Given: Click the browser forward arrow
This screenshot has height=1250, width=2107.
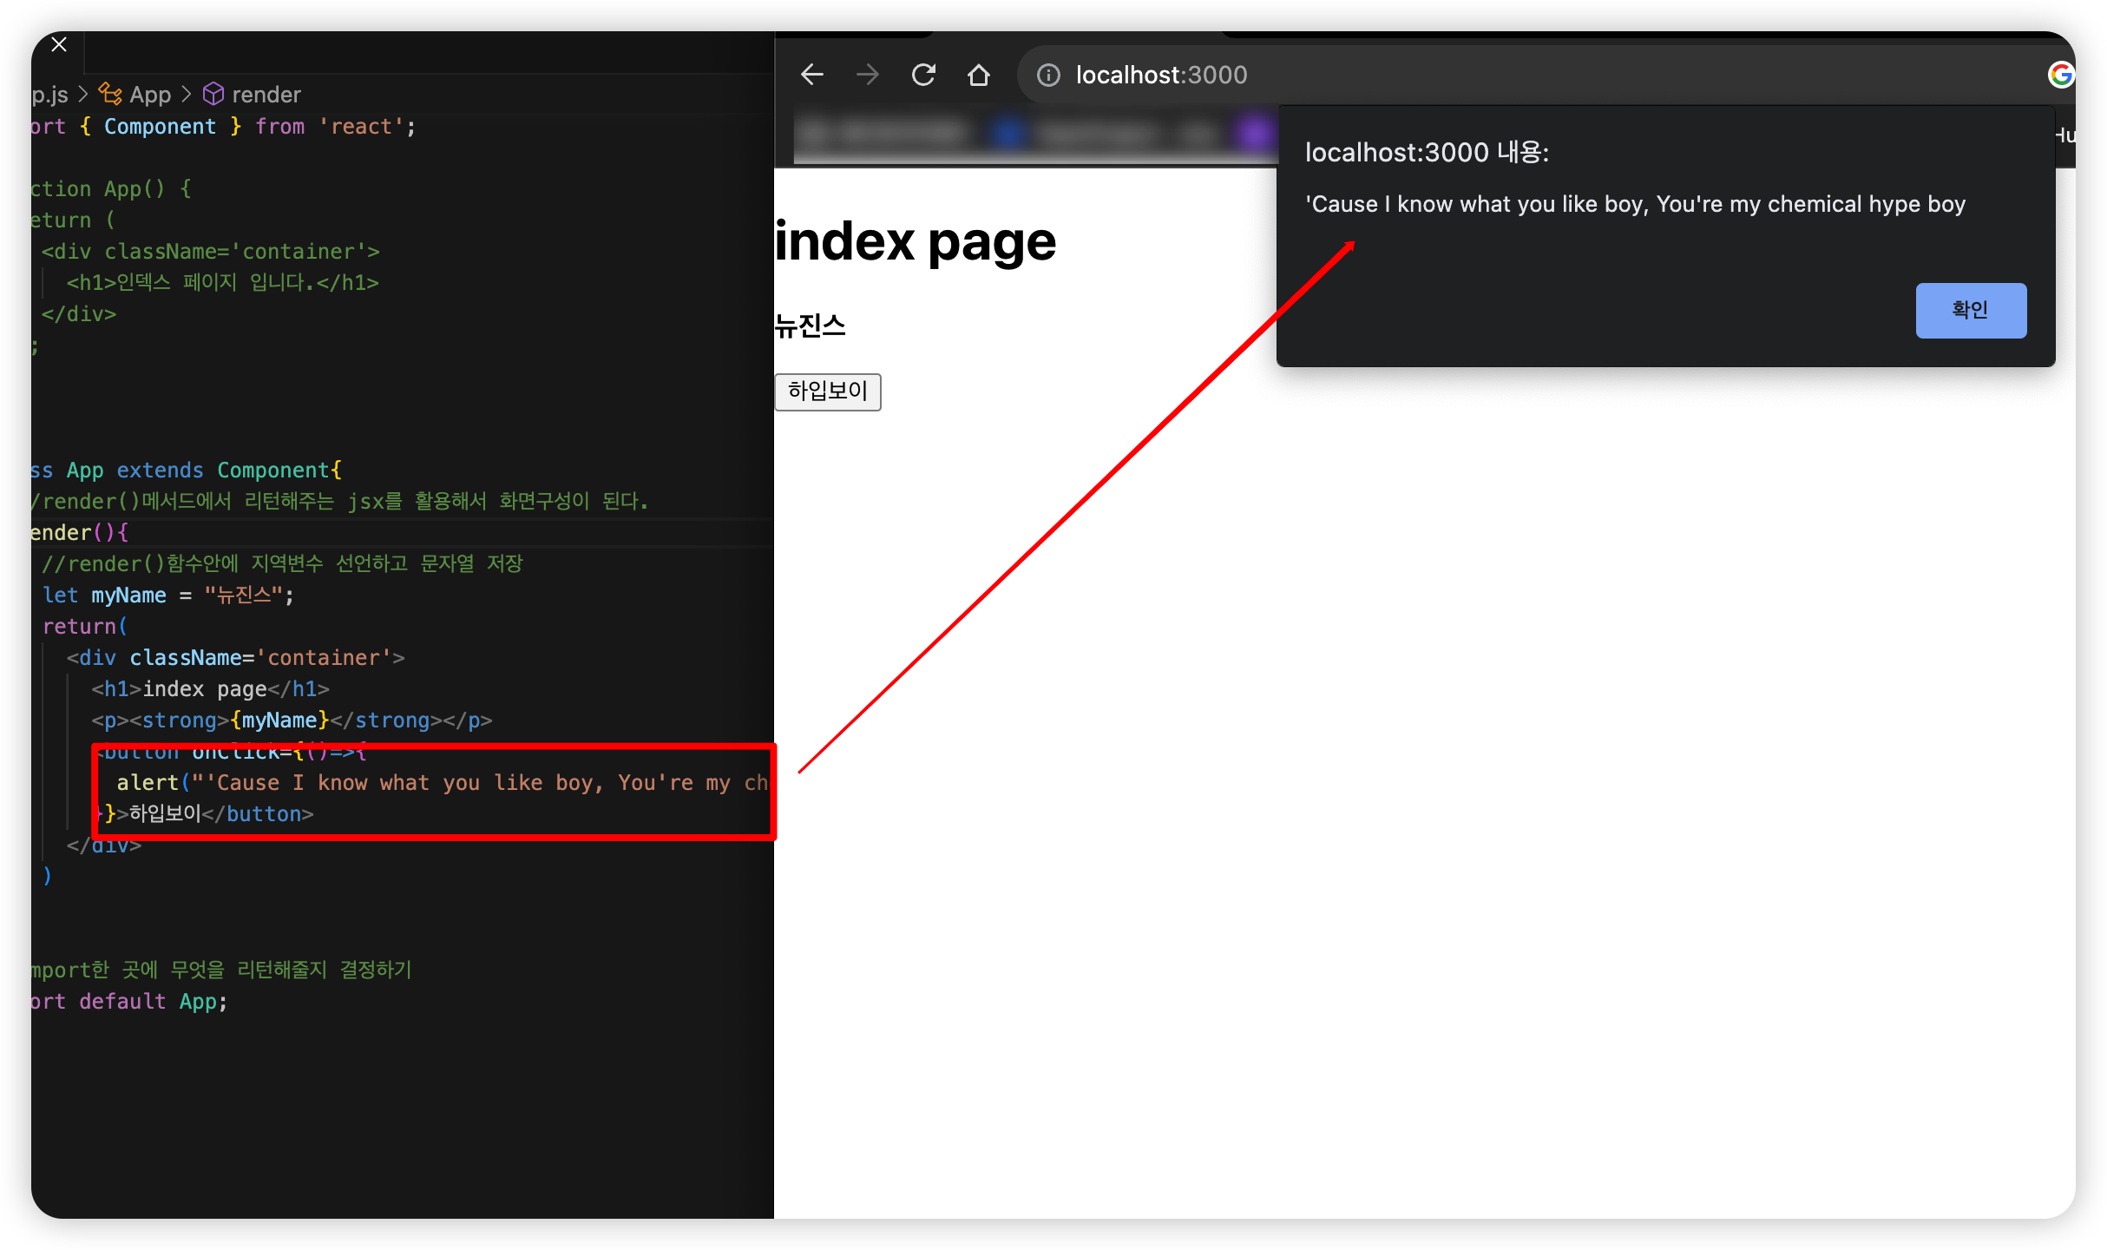Looking at the screenshot, I should [867, 75].
